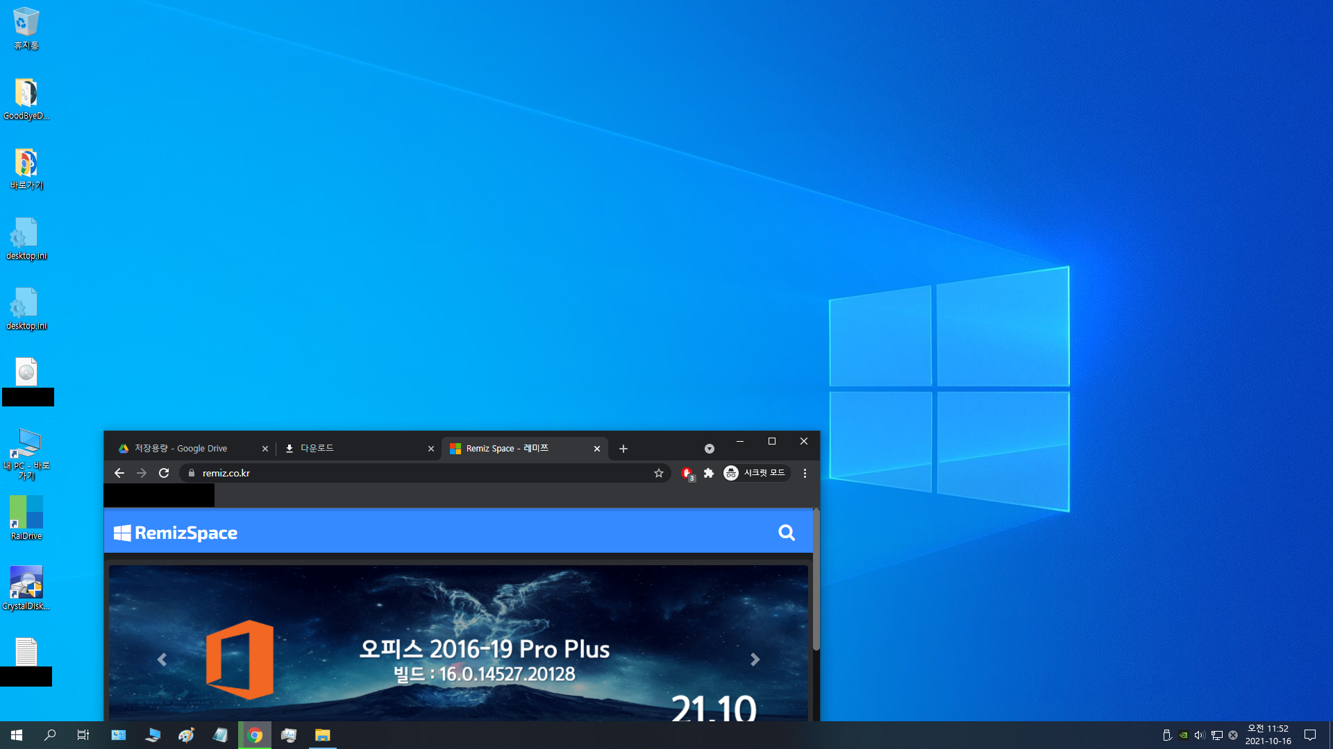This screenshot has width=1333, height=749.
Task: Open the Control Panel taskbar icon
Action: coord(119,735)
